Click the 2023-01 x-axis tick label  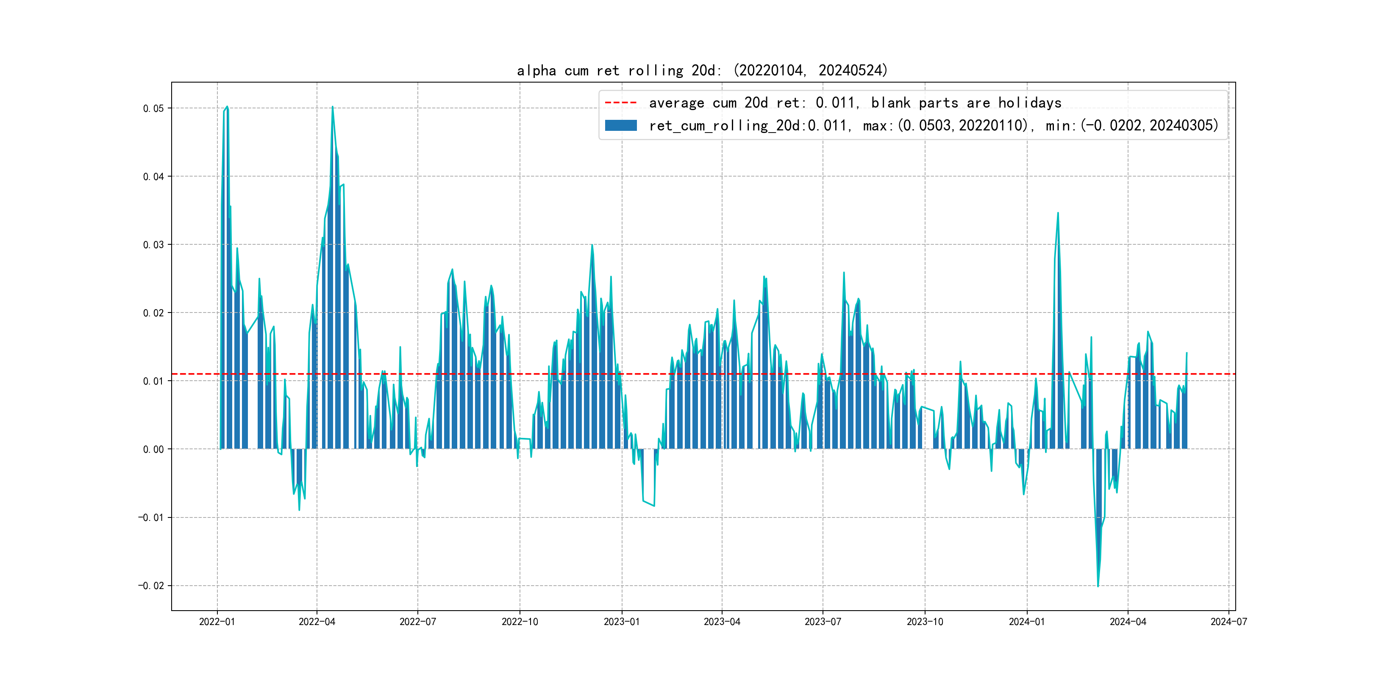pos(622,622)
